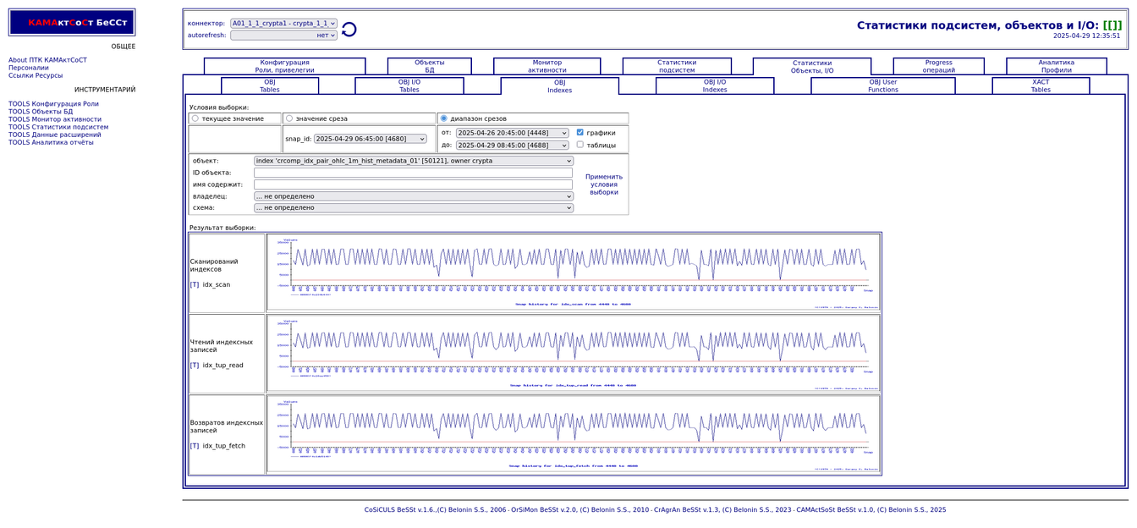
Task: Expand the snap_id dropdown
Action: tap(370, 139)
